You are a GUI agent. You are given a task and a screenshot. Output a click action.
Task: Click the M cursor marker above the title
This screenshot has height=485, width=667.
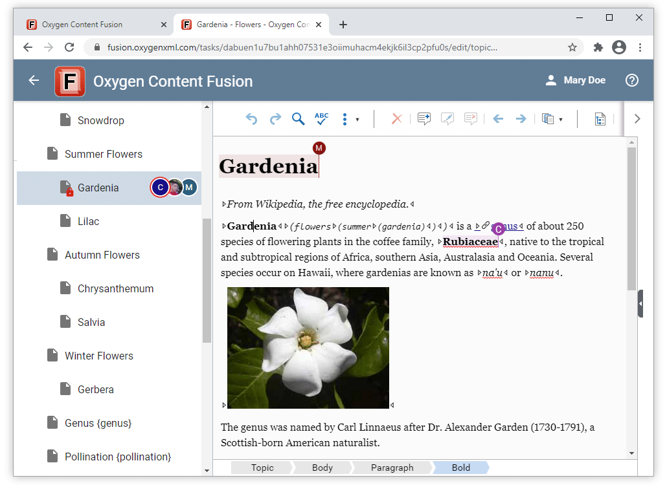click(x=319, y=148)
